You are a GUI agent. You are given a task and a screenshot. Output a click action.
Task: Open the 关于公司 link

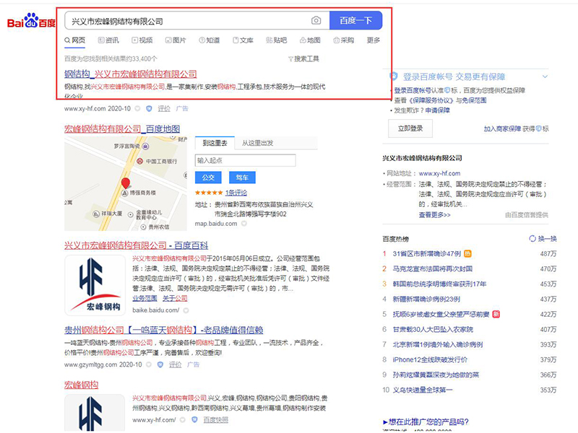[175, 298]
